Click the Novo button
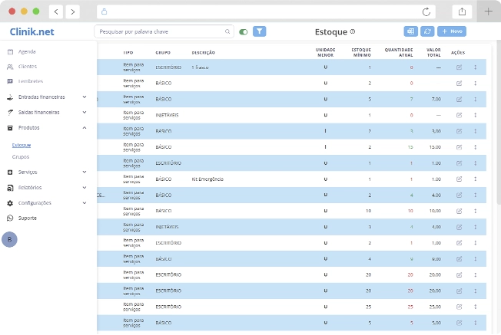Image resolution: width=501 pixels, height=335 pixels. [x=452, y=31]
